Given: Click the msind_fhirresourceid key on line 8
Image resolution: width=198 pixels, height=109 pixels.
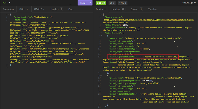Looking at the screenshot, I should pyautogui.click(x=121, y=41).
